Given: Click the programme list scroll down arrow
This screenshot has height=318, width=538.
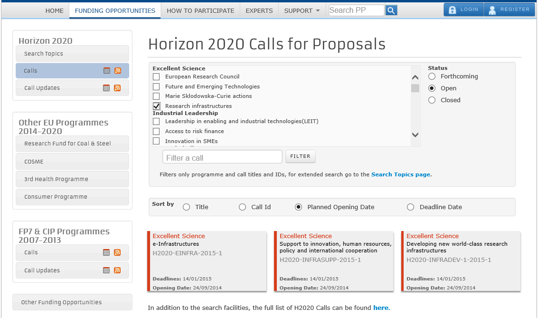Looking at the screenshot, I should pos(415,135).
